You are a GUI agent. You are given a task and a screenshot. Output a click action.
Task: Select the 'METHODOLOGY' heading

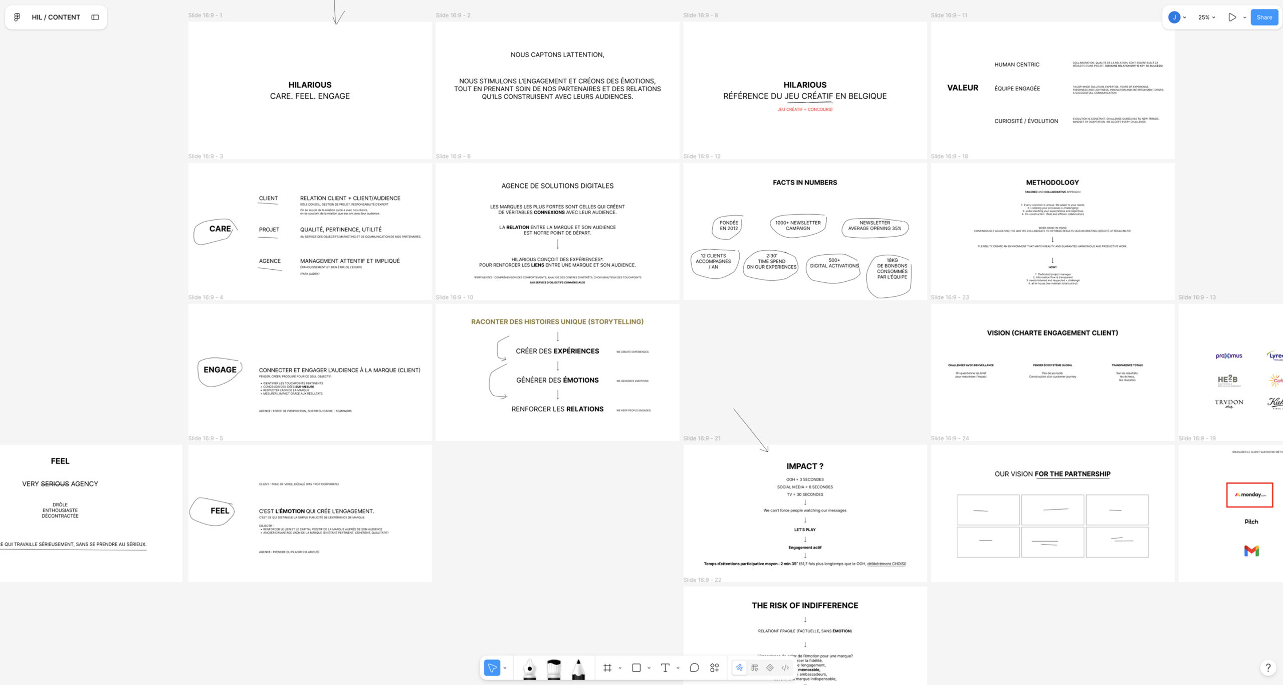pos(1052,183)
